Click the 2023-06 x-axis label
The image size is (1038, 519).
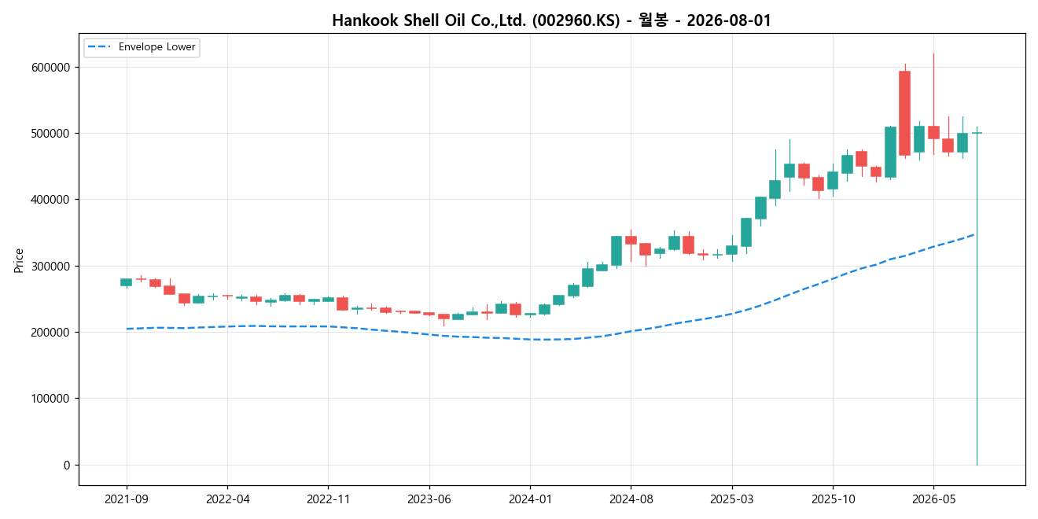click(429, 499)
